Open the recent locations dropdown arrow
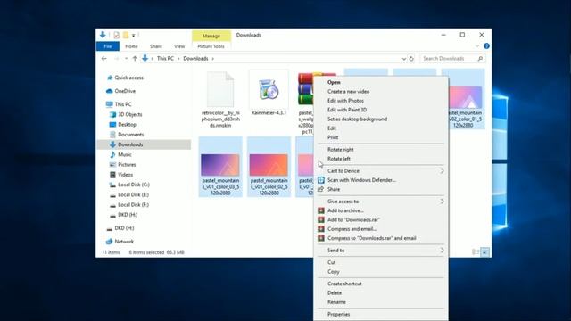 [x=127, y=59]
